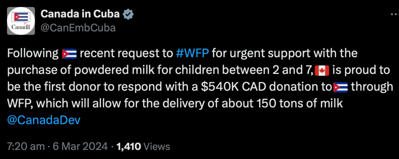
Task: Click the Cuba flag after 'donation to'
Action: (x=341, y=87)
